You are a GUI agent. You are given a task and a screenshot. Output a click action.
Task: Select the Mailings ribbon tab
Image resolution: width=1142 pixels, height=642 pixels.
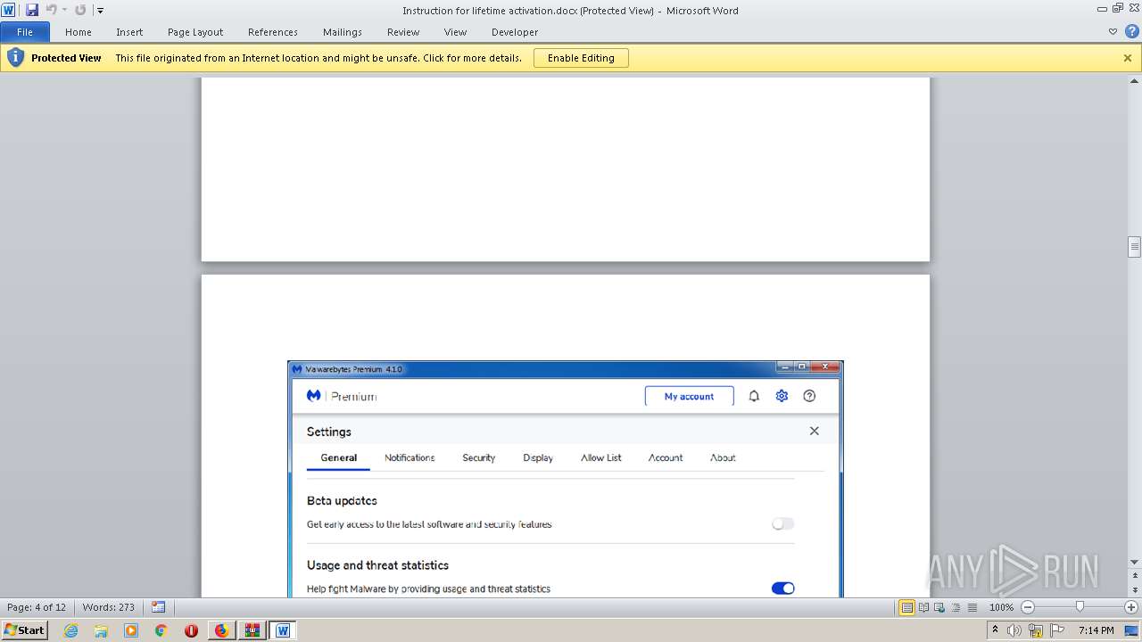343,32
